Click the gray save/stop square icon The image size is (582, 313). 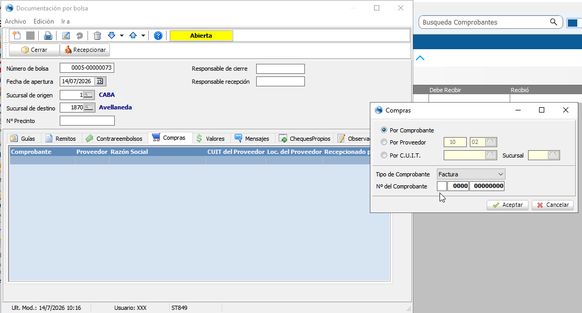[x=30, y=36]
